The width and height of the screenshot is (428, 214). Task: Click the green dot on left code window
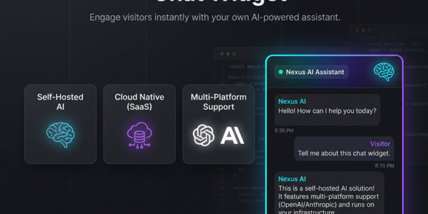click(x=233, y=54)
